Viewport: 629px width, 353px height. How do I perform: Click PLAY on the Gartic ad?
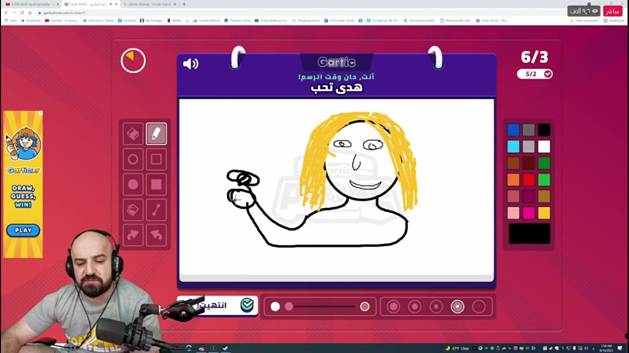(23, 230)
